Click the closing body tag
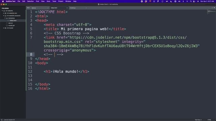 43,84
